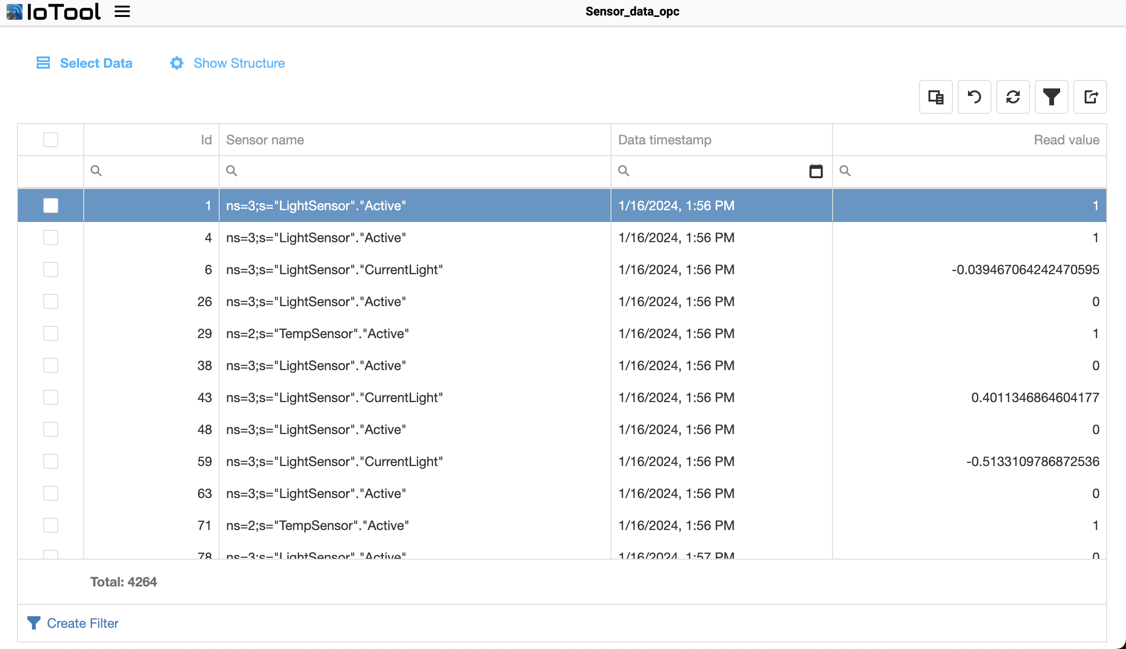Image resolution: width=1126 pixels, height=649 pixels.
Task: Open the filter funnel toolbar button
Action: coord(1051,97)
